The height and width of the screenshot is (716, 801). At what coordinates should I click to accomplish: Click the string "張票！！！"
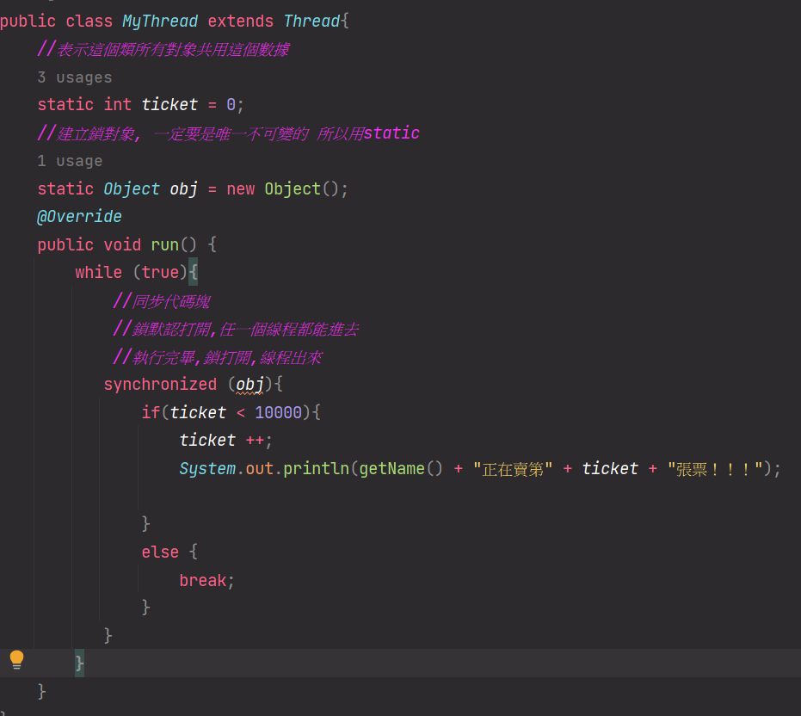click(x=715, y=469)
